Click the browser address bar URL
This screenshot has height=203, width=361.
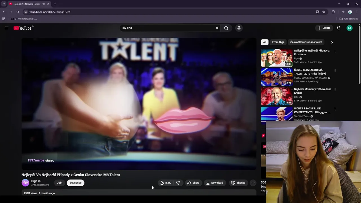point(50,12)
